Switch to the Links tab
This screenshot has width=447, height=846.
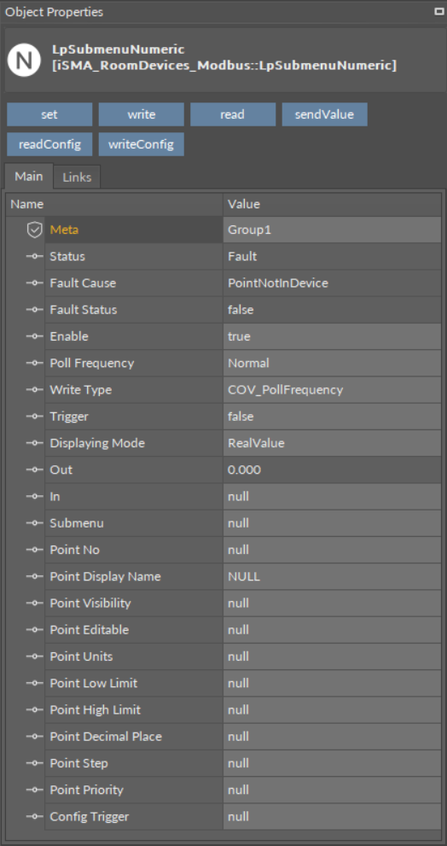click(77, 177)
